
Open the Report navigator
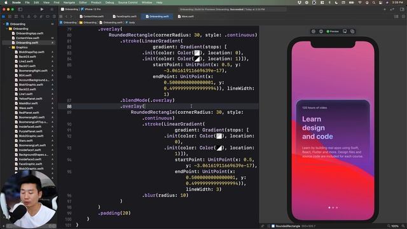(x=53, y=17)
